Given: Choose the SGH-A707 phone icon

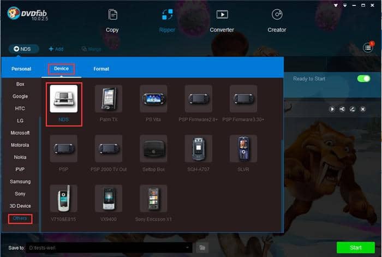Looking at the screenshot, I should coord(198,148).
